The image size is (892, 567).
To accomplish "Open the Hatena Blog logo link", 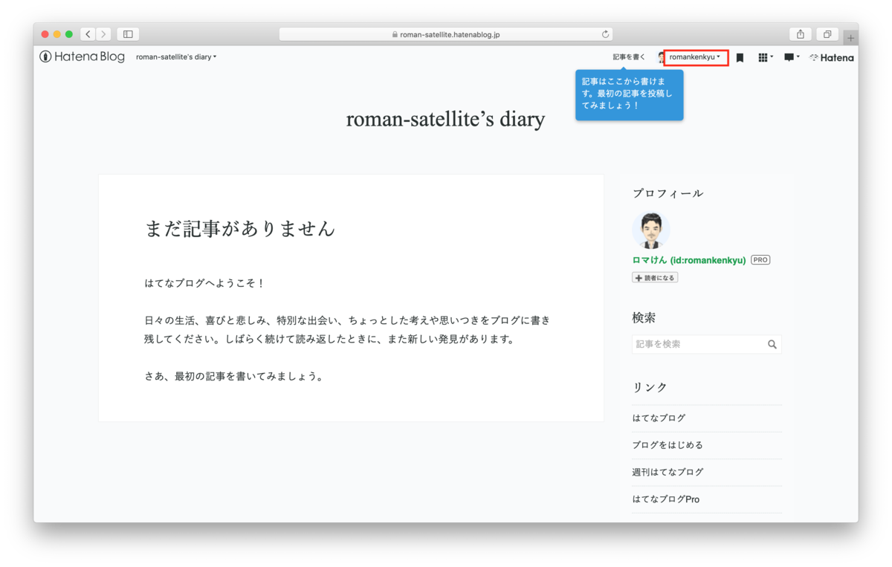I will (82, 56).
